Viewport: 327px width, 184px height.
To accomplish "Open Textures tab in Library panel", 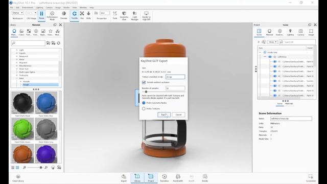I will coord(29,32).
